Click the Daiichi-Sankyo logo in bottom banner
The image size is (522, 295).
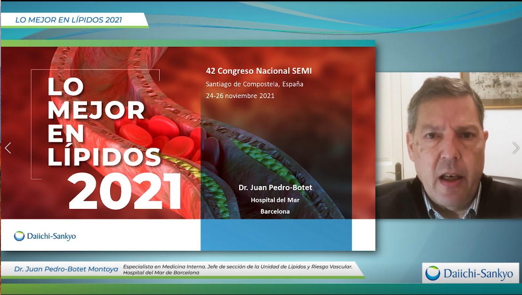point(470,273)
